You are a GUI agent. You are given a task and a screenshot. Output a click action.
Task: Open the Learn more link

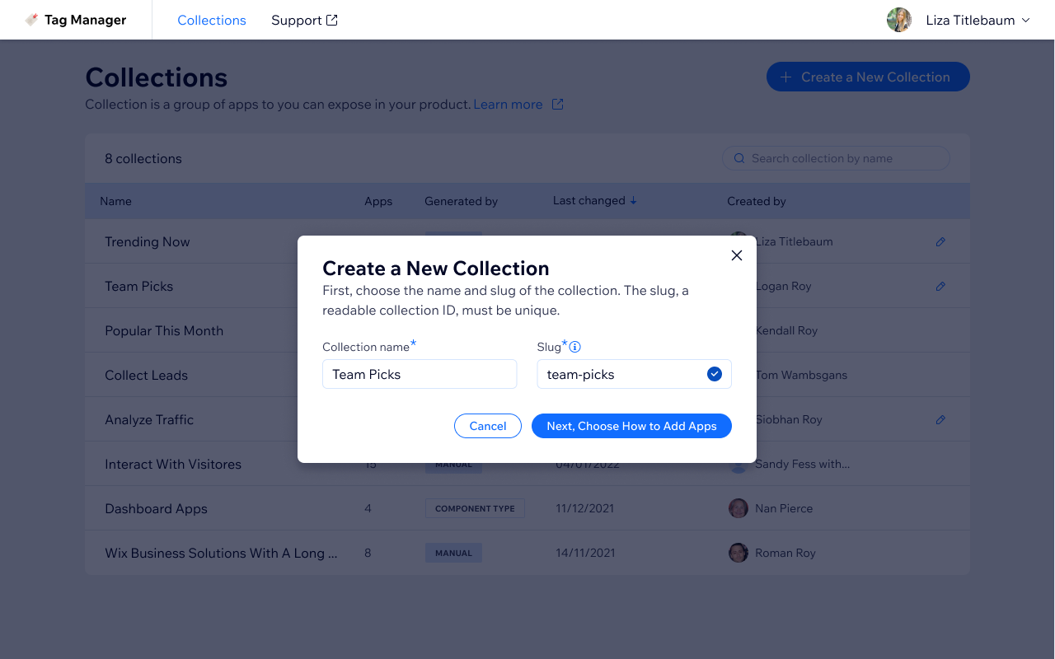508,105
